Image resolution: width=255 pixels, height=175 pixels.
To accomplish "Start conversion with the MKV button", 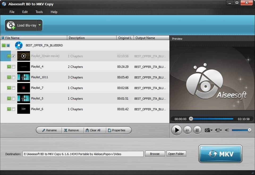I will pos(220,154).
